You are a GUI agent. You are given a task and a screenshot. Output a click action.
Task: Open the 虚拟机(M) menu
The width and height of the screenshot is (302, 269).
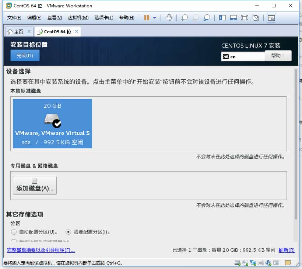tap(78, 18)
